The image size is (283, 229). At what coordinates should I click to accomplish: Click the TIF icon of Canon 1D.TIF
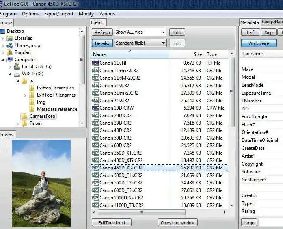coord(95,63)
